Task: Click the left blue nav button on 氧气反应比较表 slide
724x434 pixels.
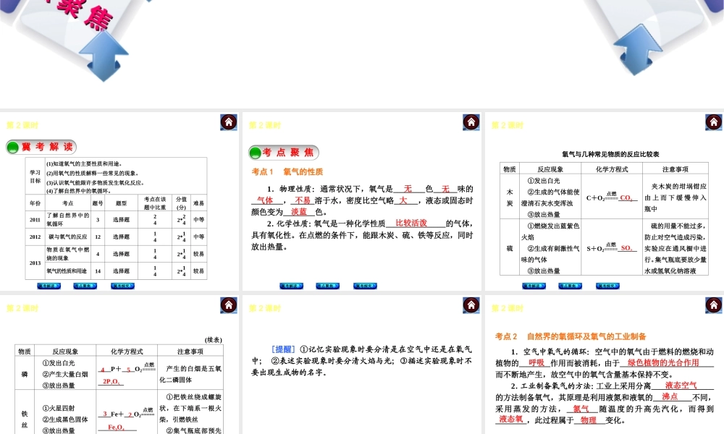Action: [x=534, y=286]
